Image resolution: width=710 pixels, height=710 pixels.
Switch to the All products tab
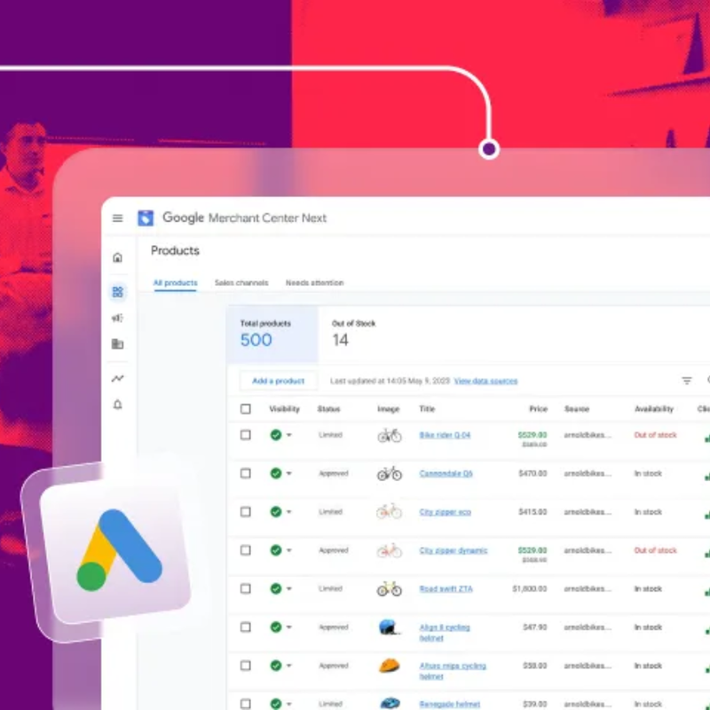[175, 283]
